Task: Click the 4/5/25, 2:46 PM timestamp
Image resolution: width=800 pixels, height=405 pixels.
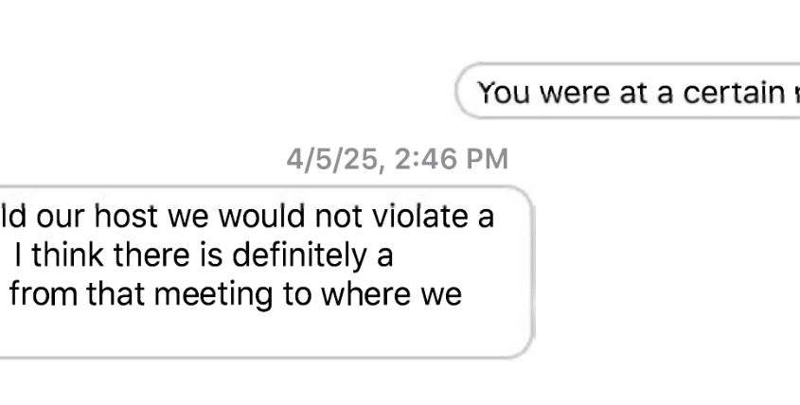Action: [397, 159]
